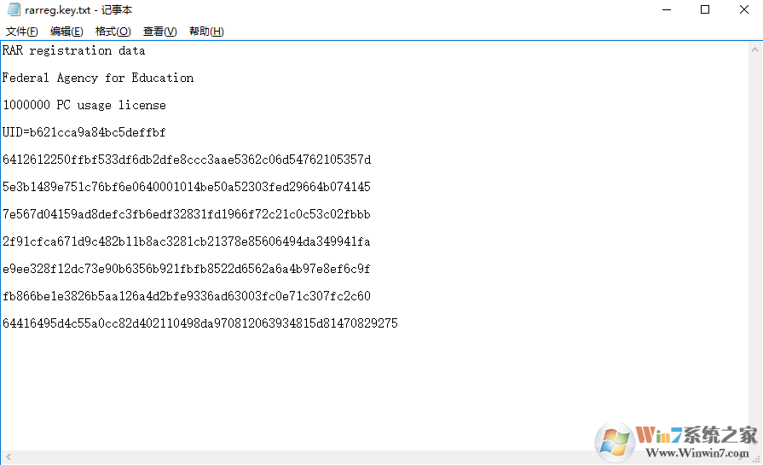Open the 格式(O) menu
The image size is (763, 465).
[113, 32]
